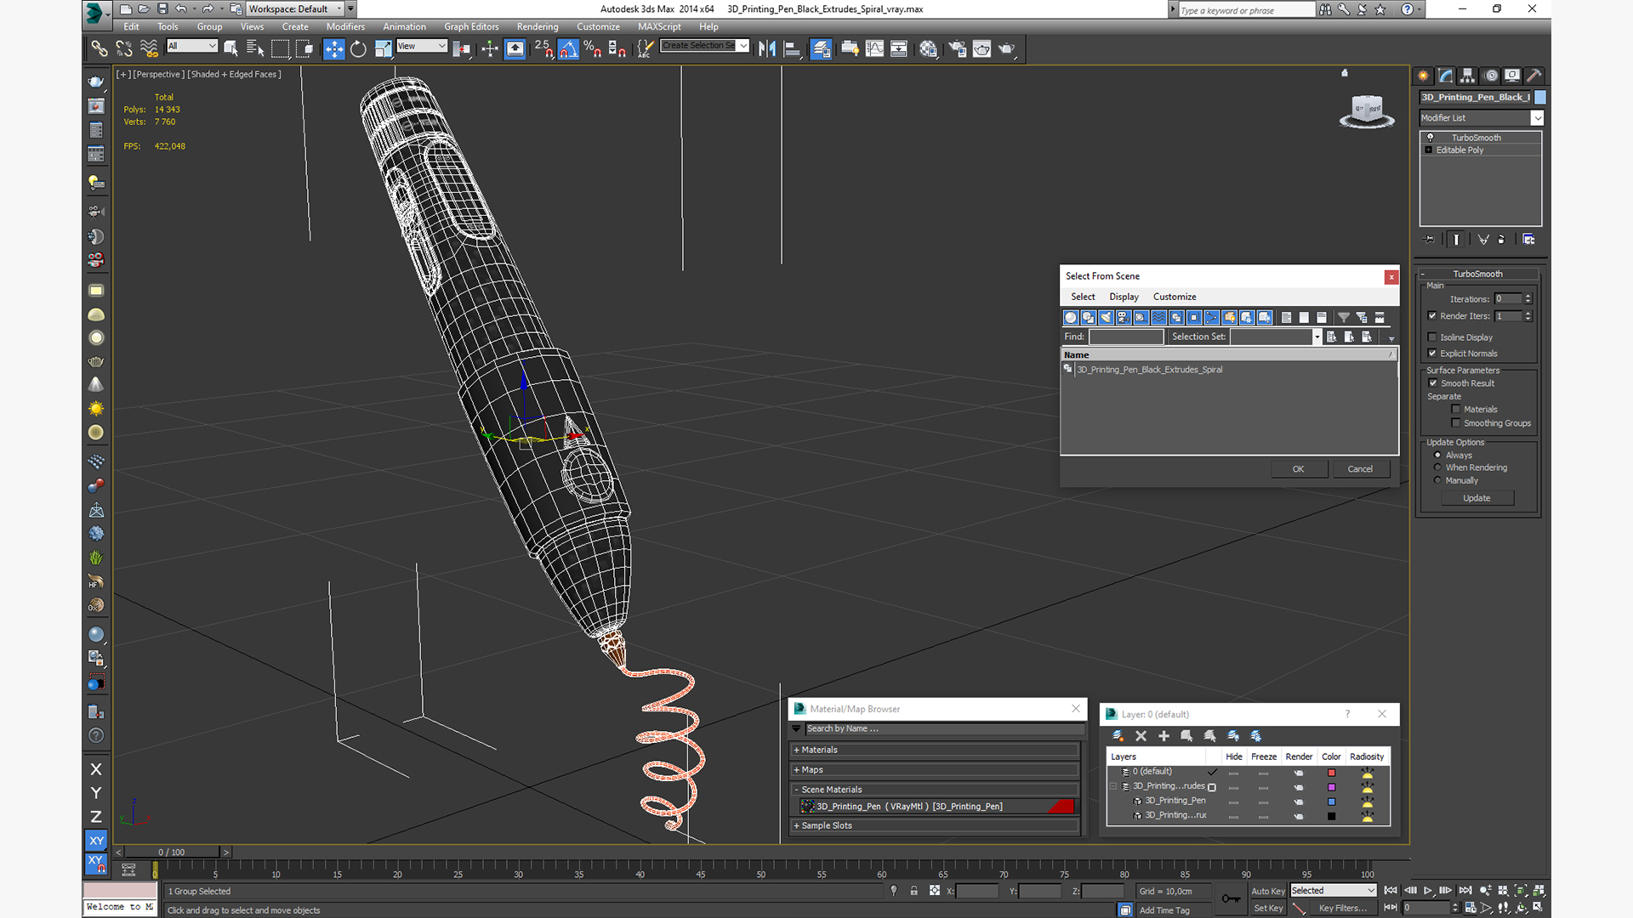Click Add Selected Objects plus icon in Layer dialog
Image resolution: width=1633 pixels, height=918 pixels.
coord(1164,736)
